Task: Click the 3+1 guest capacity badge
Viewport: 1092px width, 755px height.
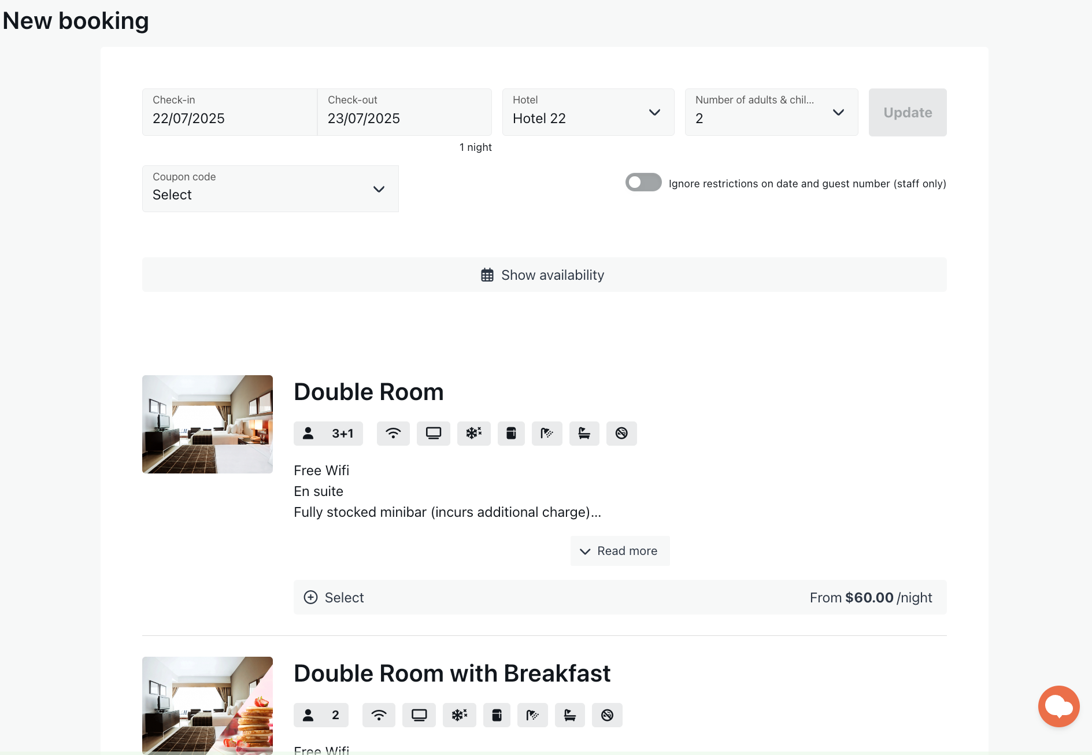Action: point(328,434)
